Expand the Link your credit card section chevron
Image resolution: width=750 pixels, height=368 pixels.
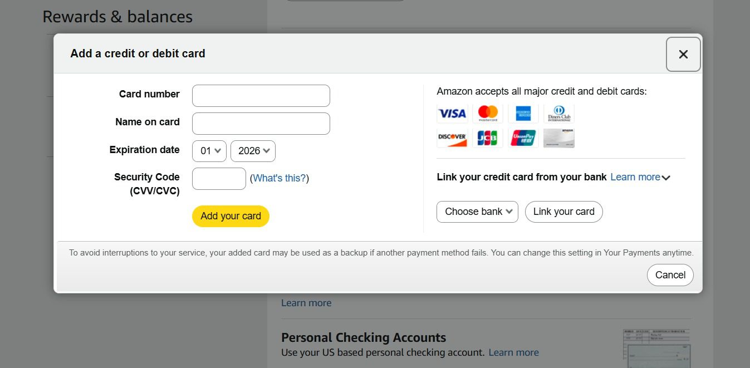666,177
